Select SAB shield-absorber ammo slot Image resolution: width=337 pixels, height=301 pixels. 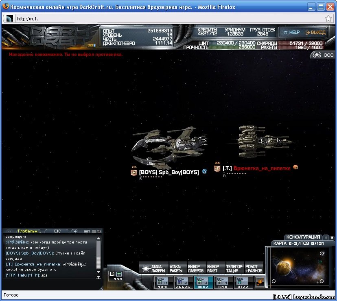click(x=243, y=282)
